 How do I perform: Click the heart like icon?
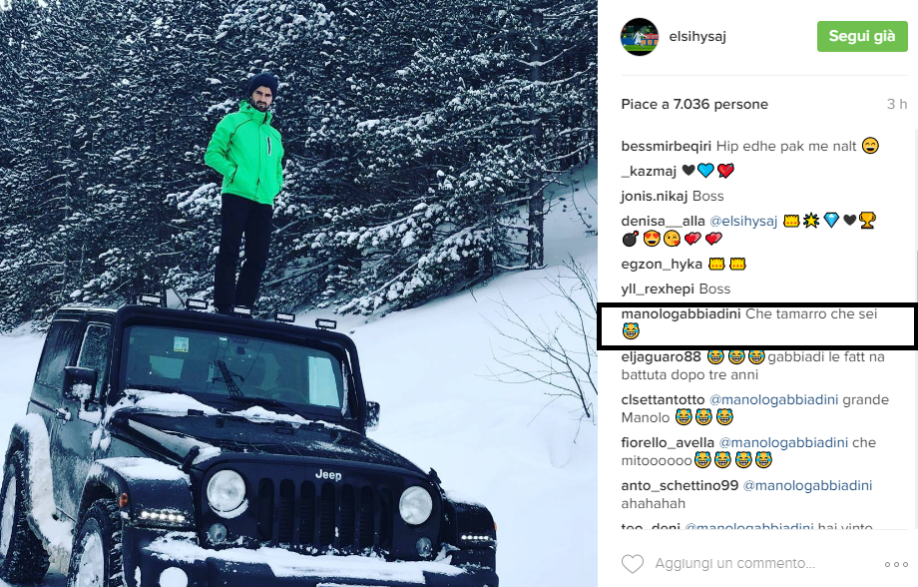pyautogui.click(x=633, y=564)
